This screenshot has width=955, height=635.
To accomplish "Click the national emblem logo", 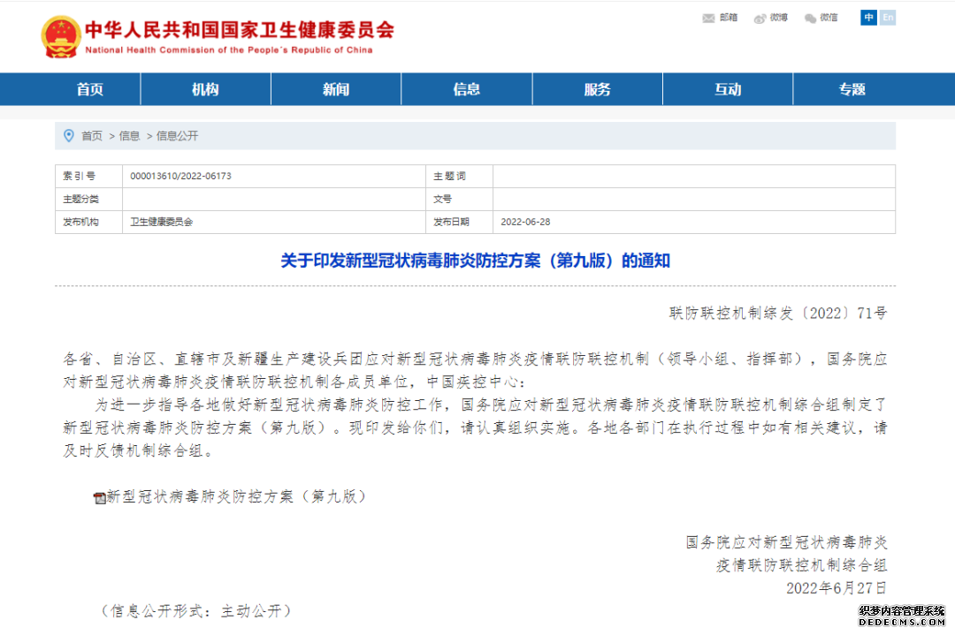I will pyautogui.click(x=61, y=37).
